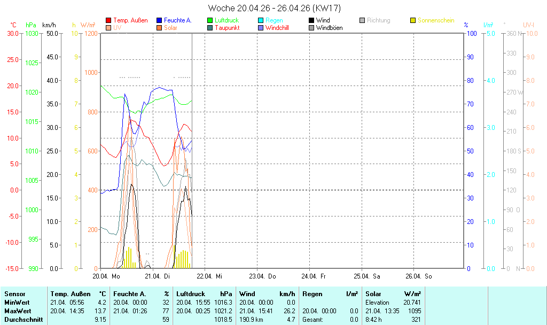Click the Solar W/m² column header in table

coord(393,294)
